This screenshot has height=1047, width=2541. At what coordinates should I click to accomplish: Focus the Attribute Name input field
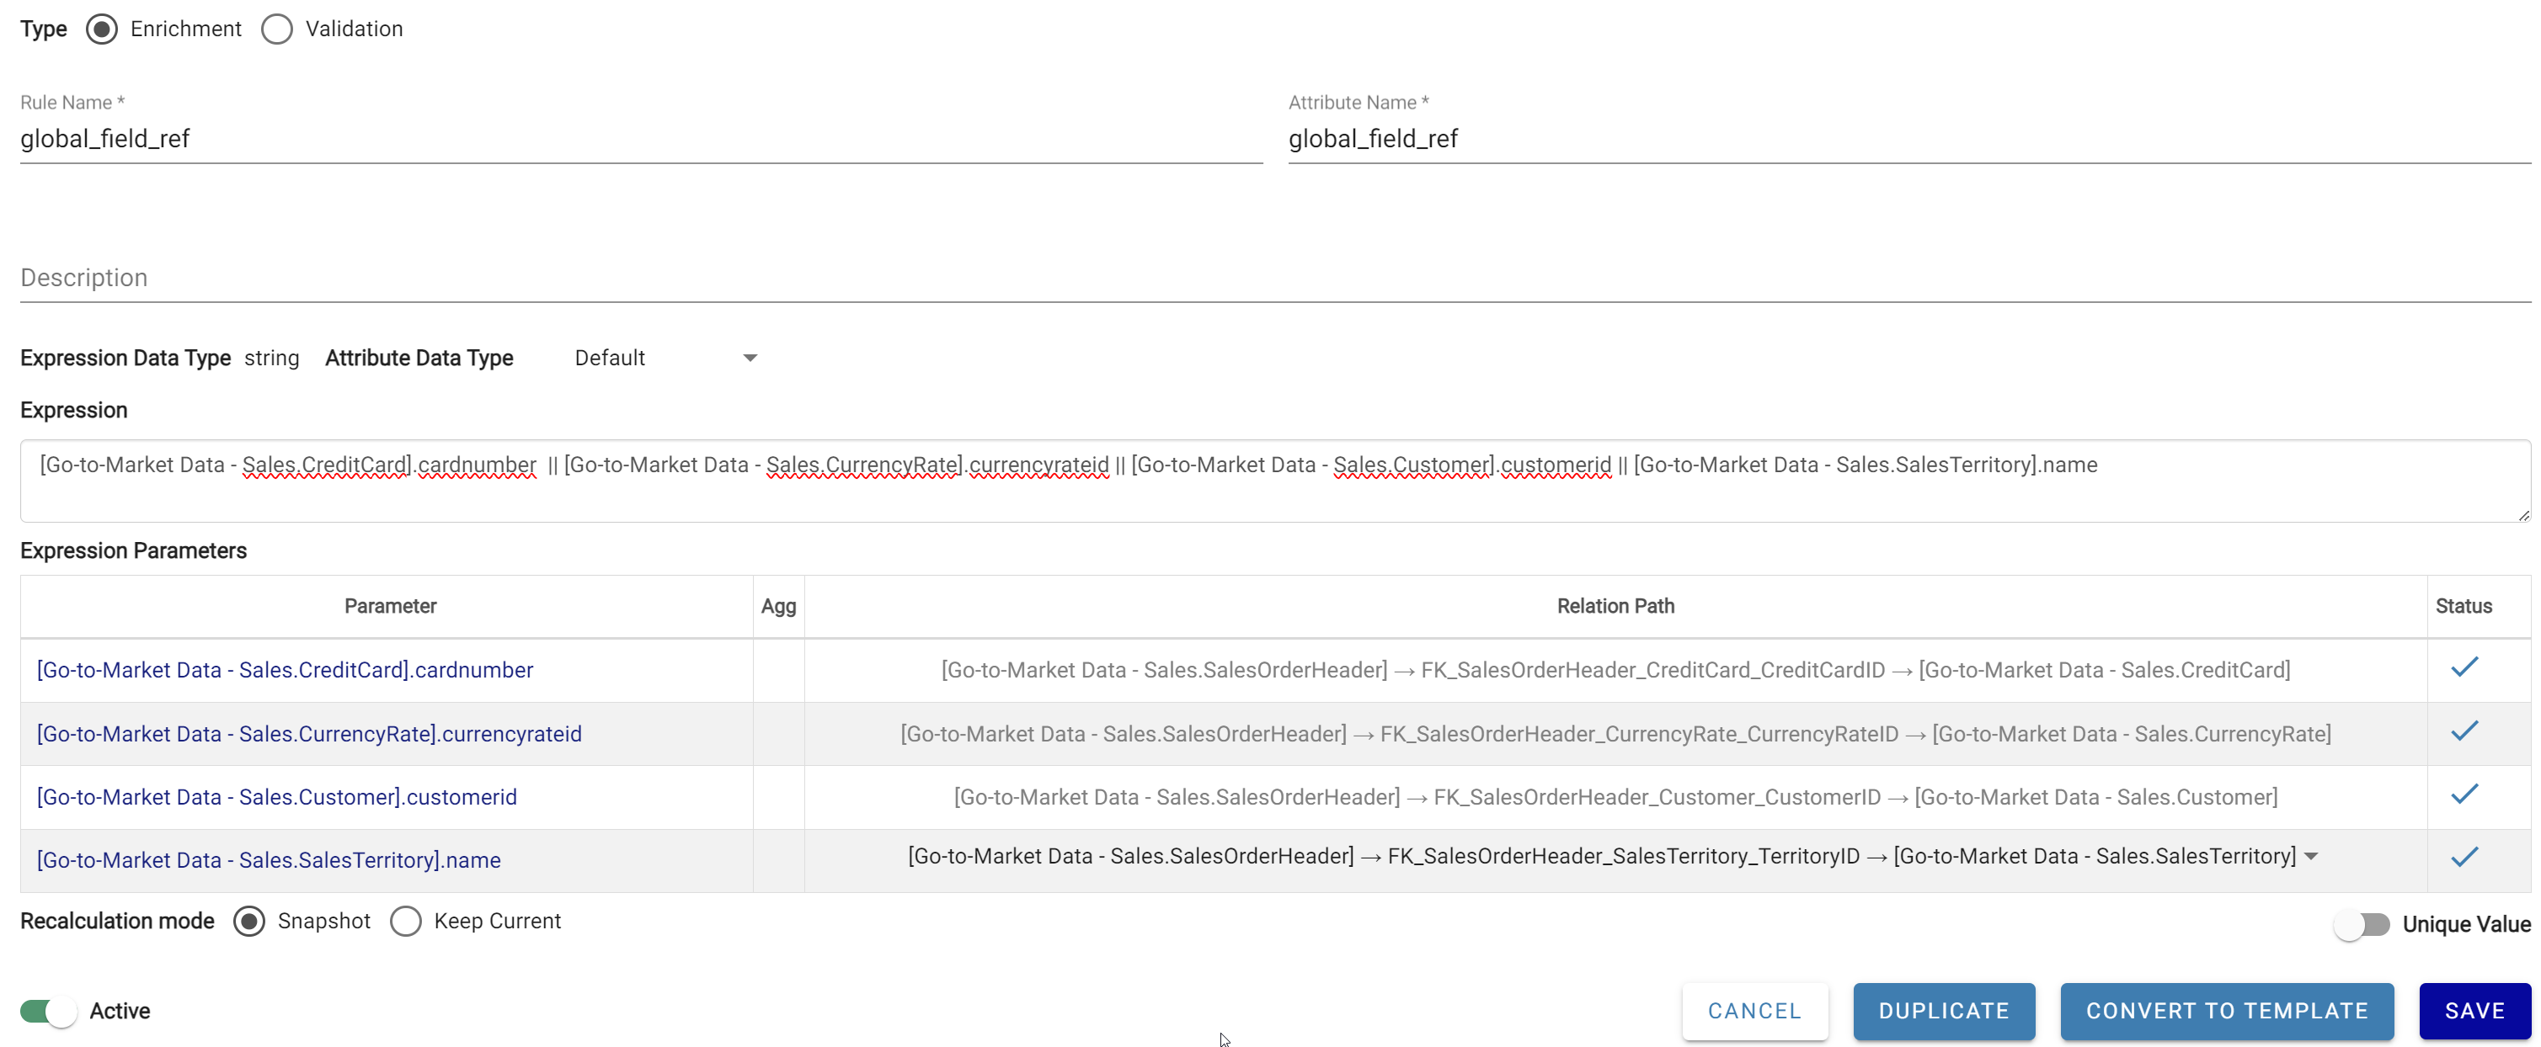coord(1909,139)
